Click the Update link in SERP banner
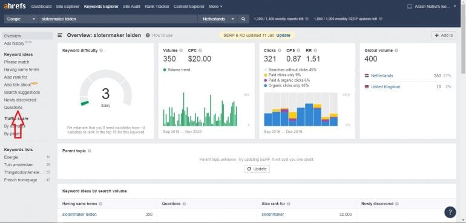Viewport: 466px width, 223px height. [283, 35]
